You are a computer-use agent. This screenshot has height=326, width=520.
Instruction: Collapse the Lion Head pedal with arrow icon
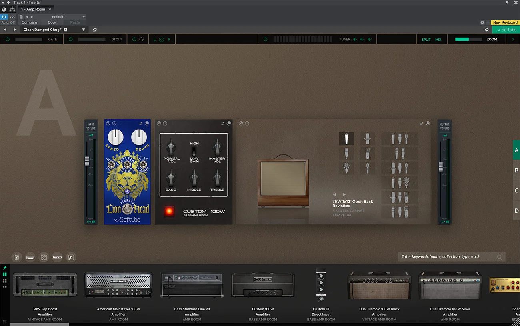point(141,123)
